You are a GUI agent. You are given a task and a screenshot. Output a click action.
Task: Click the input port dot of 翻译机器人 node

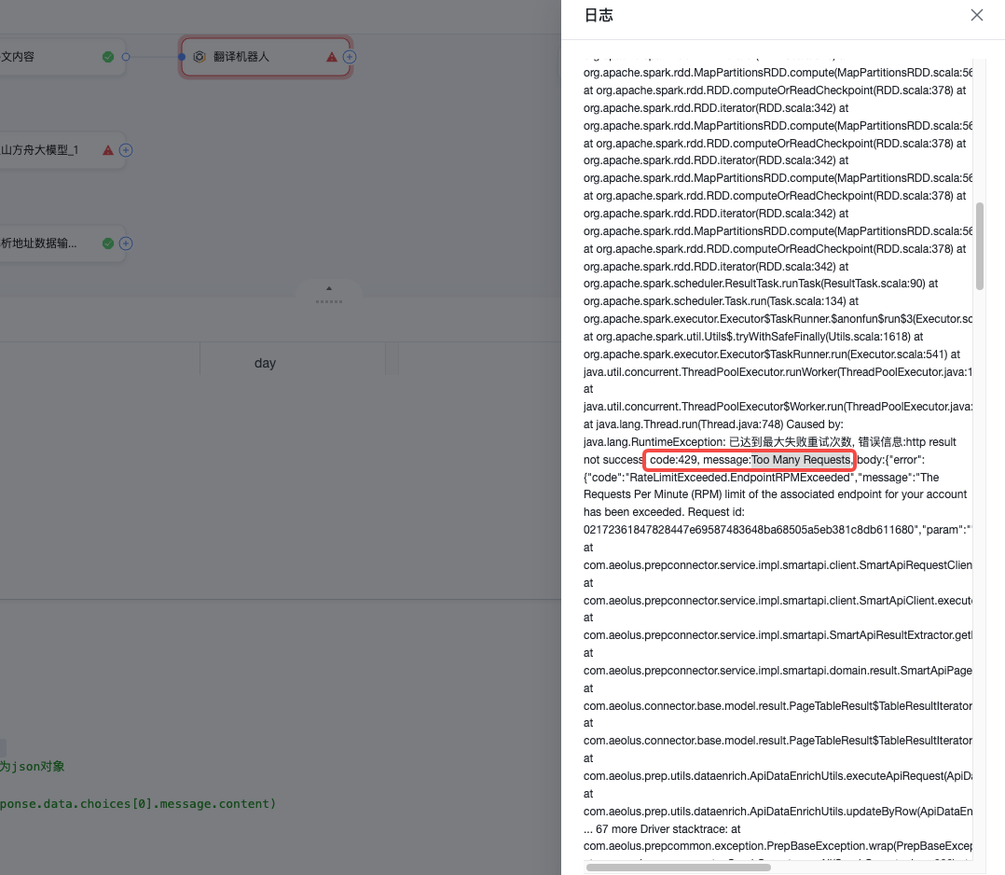coord(182,57)
